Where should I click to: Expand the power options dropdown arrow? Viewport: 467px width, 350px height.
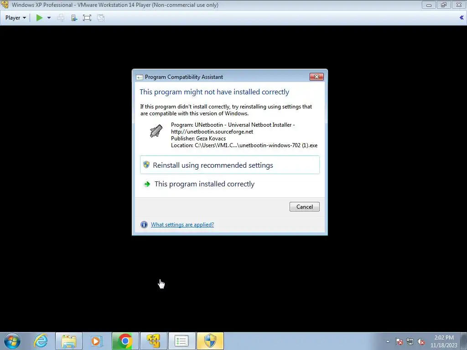point(49,18)
